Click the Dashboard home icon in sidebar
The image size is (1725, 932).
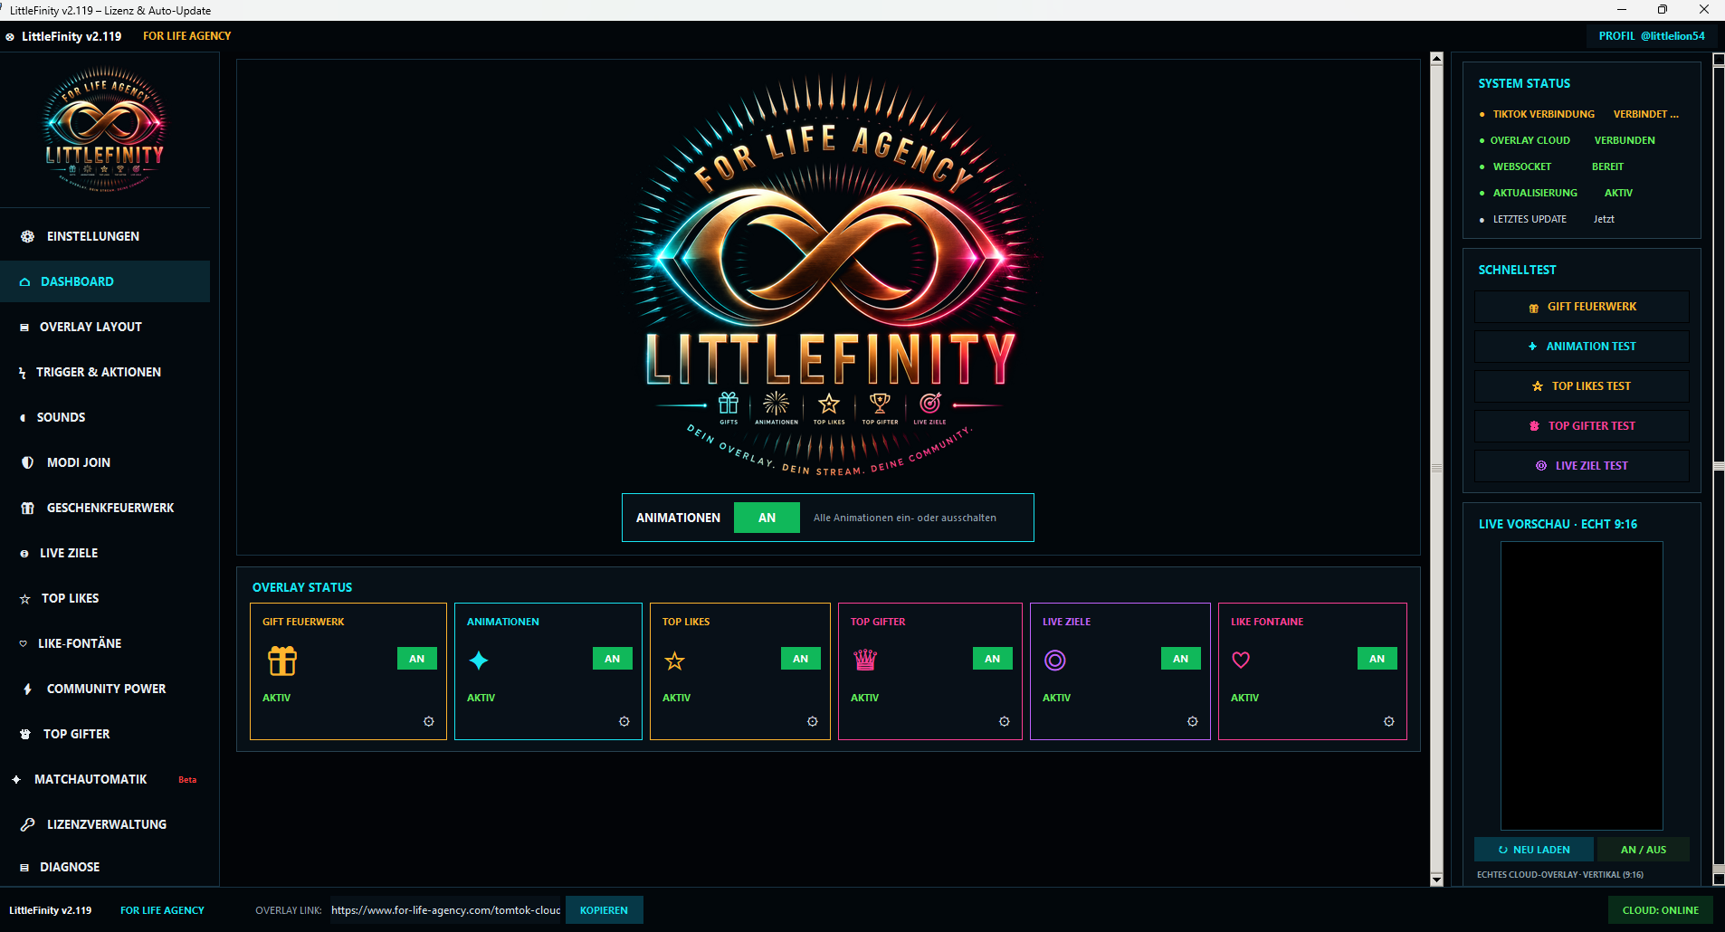coord(24,282)
